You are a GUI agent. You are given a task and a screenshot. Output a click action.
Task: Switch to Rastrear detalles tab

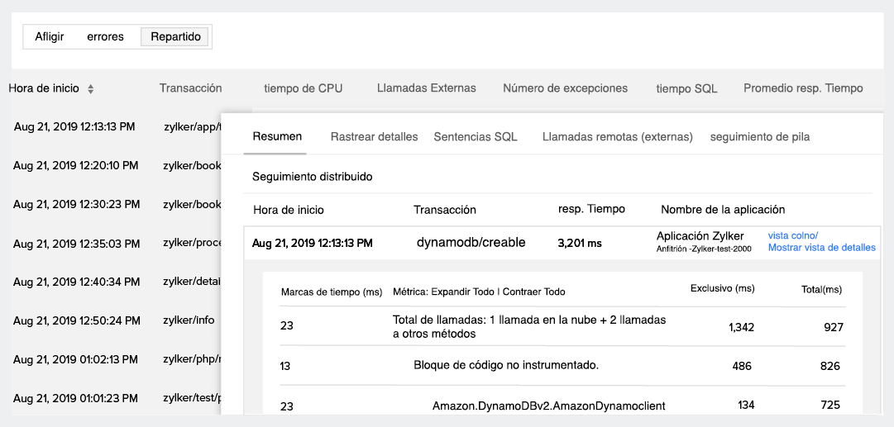coord(374,136)
